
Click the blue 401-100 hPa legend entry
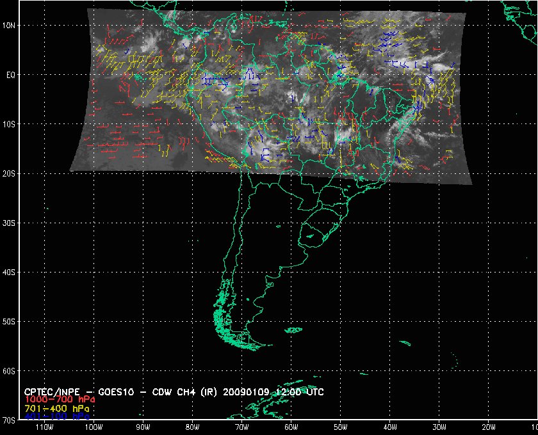[54, 416]
